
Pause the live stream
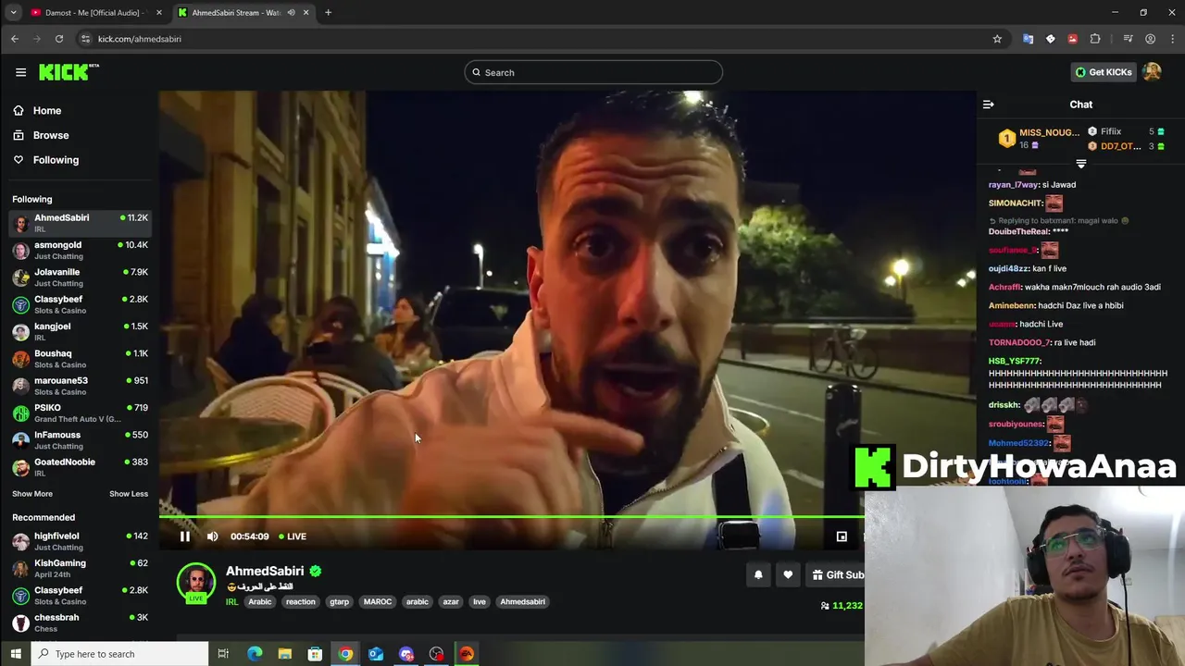coord(184,536)
